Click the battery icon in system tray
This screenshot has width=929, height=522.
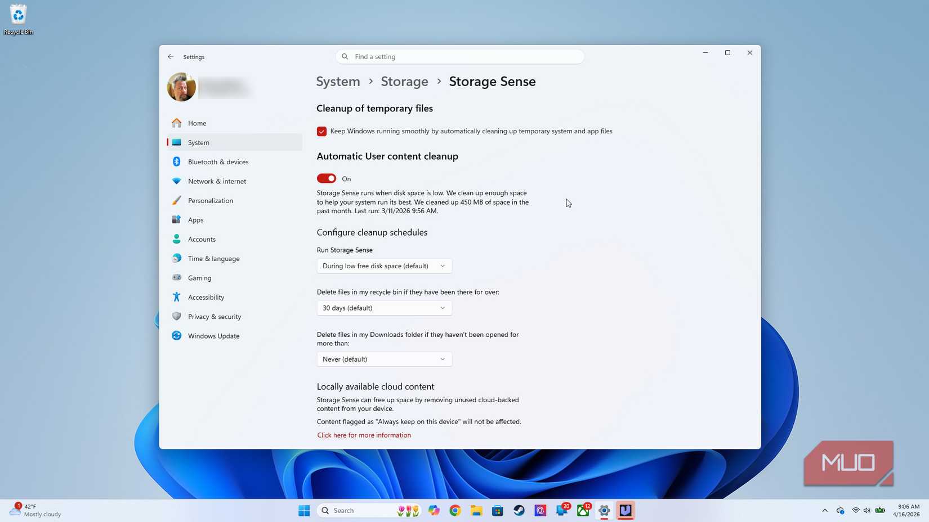tap(880, 510)
